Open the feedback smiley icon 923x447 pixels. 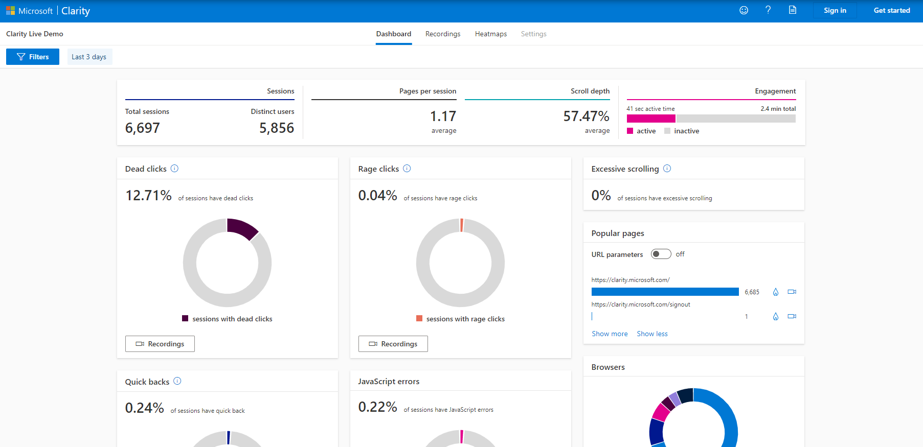pyautogui.click(x=744, y=10)
